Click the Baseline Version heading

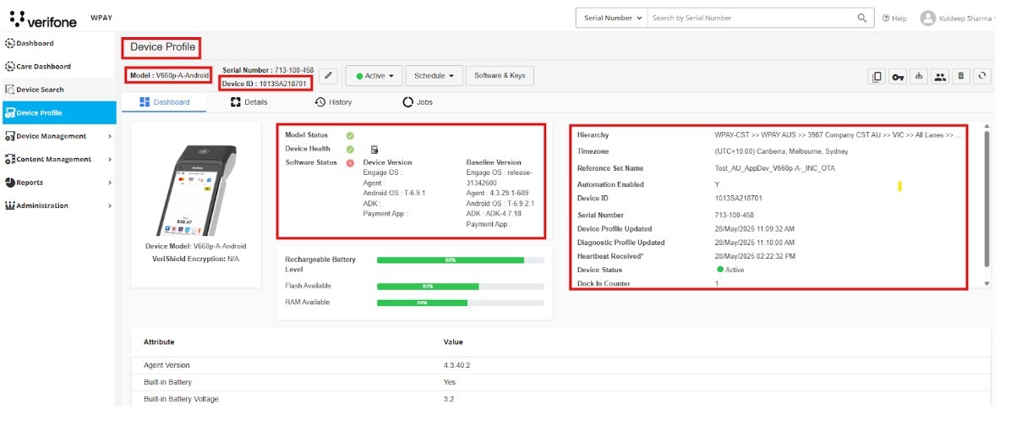[494, 162]
